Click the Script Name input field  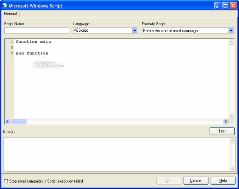tap(37, 31)
